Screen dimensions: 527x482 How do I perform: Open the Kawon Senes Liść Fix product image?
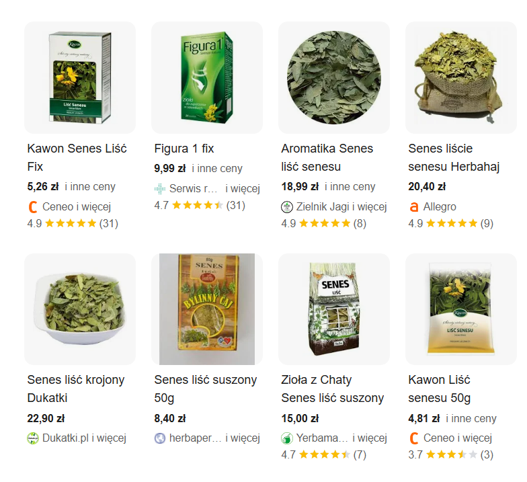[x=80, y=78]
